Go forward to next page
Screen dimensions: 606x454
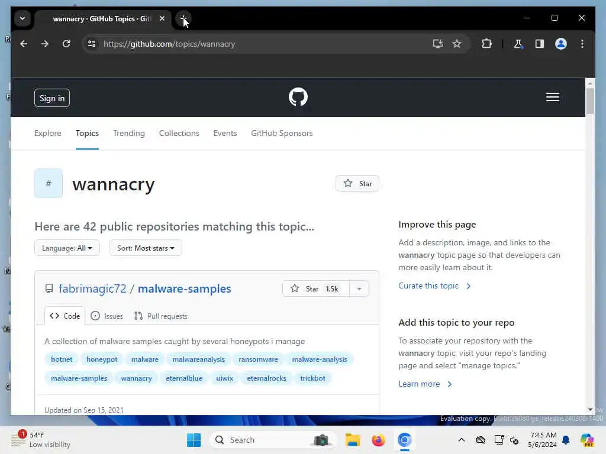tap(45, 44)
